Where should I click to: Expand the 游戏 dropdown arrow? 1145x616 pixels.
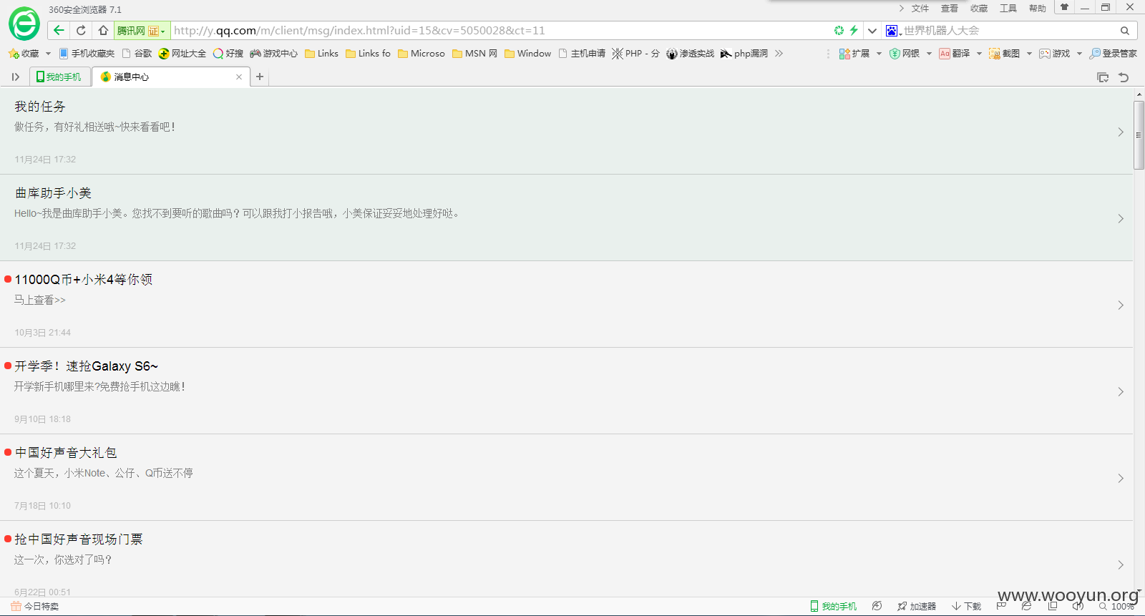coord(1079,54)
